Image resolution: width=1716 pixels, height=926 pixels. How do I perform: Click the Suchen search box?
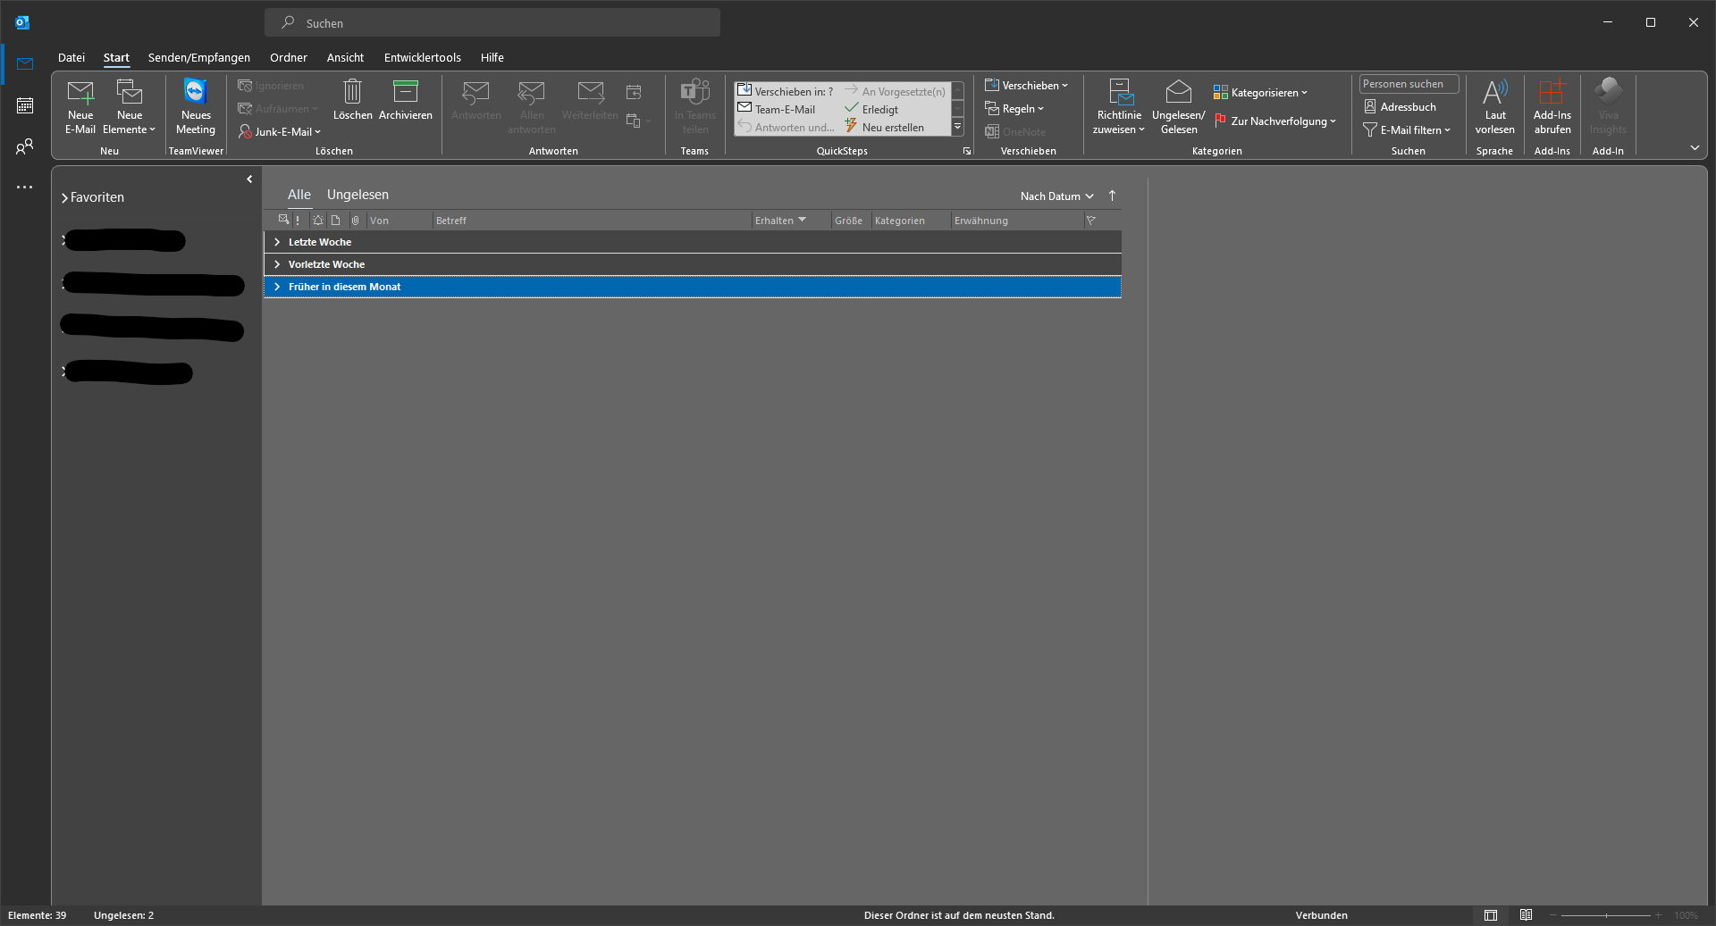coord(492,23)
